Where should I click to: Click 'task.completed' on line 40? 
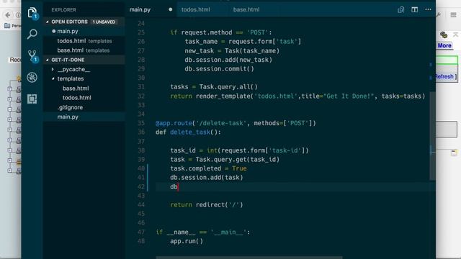click(195, 168)
